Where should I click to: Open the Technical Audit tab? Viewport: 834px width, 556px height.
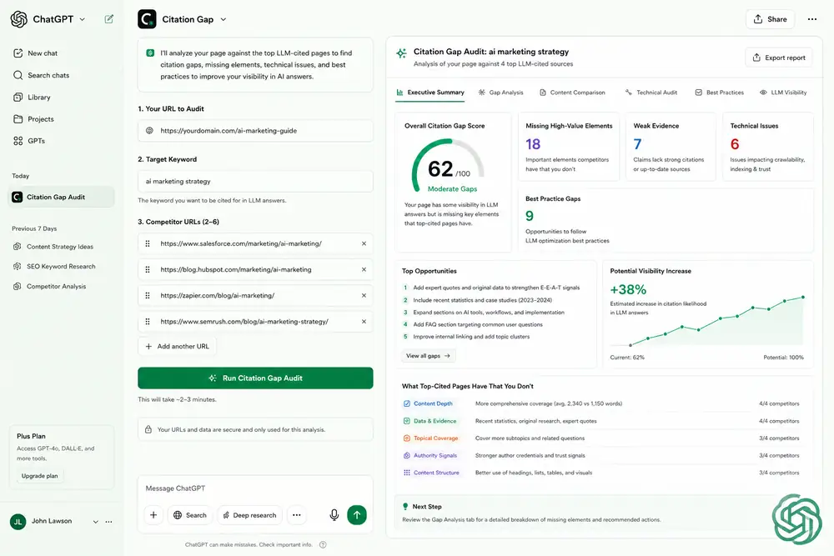[651, 93]
